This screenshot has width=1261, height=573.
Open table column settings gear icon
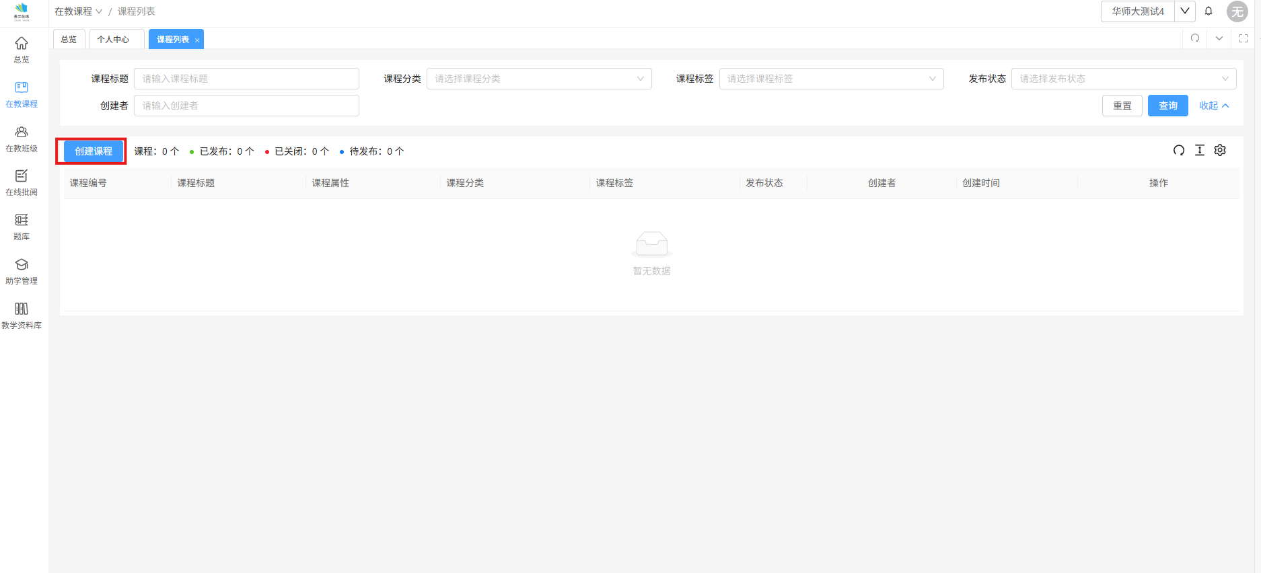click(x=1220, y=151)
